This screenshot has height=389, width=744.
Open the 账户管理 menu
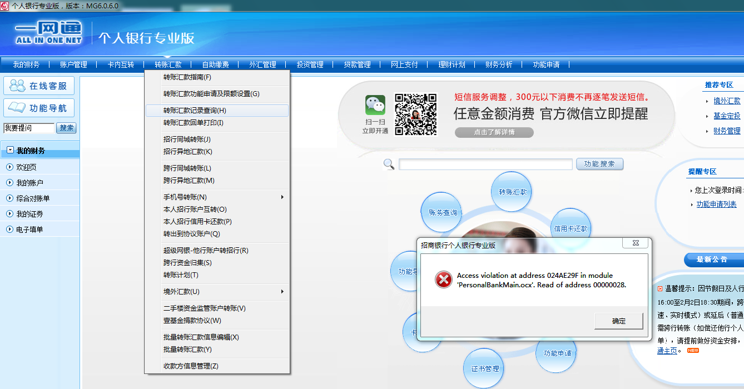coord(73,64)
